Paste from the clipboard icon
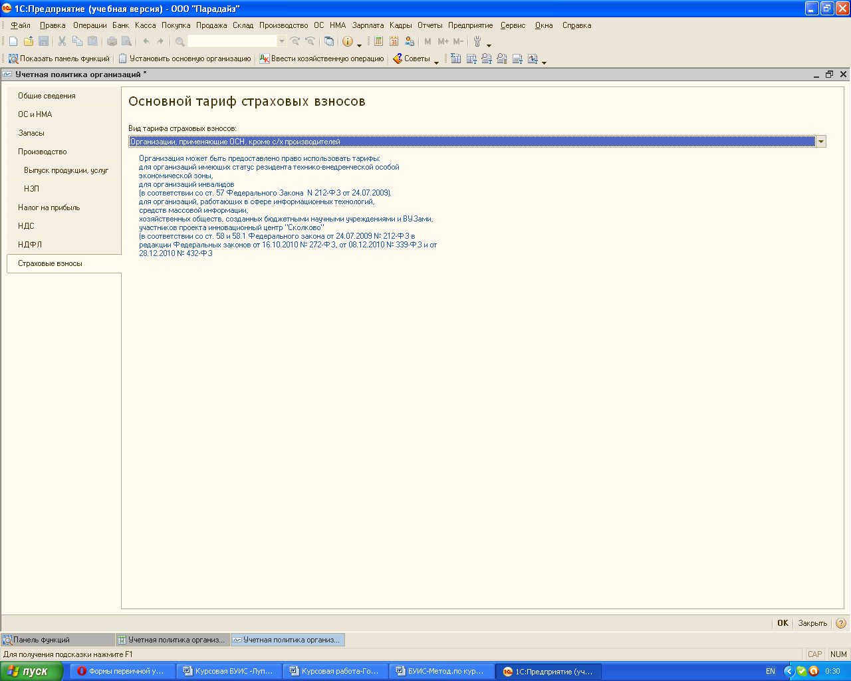 92,41
